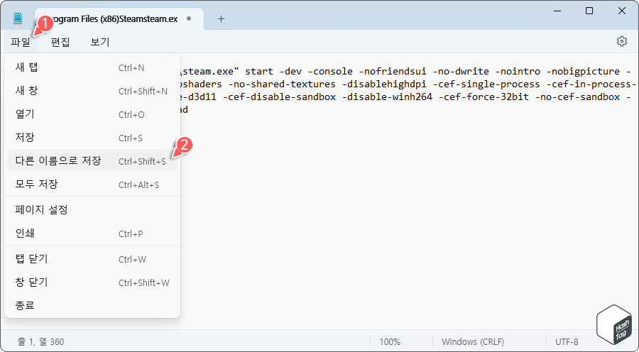Click the Notepad app icon in title bar
Viewport: 639px width, 352px height.
18,18
